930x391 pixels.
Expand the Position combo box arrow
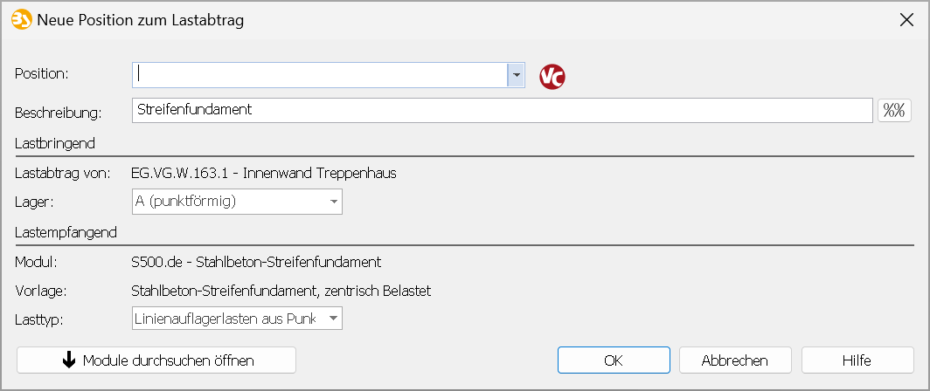click(516, 75)
